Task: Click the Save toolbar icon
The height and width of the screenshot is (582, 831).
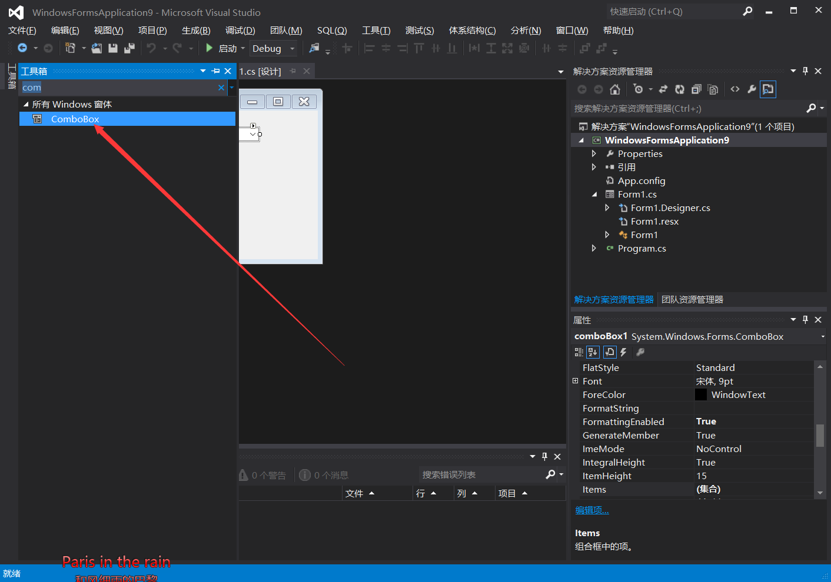Action: click(113, 48)
